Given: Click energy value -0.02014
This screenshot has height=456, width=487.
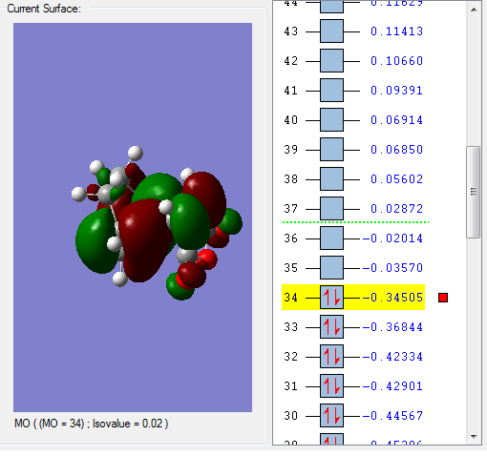Looking at the screenshot, I should pyautogui.click(x=392, y=238).
